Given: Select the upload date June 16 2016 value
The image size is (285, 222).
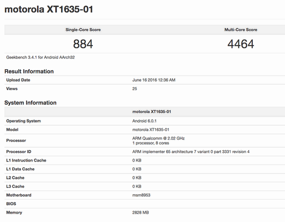Looking at the screenshot, I should (154, 80).
